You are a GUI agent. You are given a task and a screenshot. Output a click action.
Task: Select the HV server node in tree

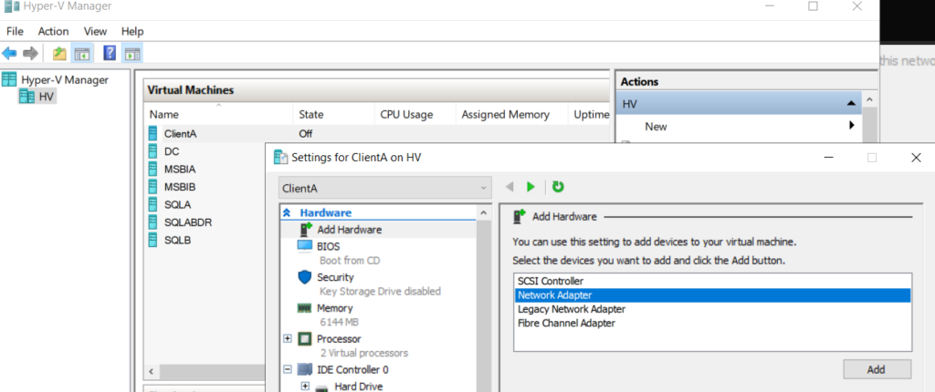(x=46, y=96)
